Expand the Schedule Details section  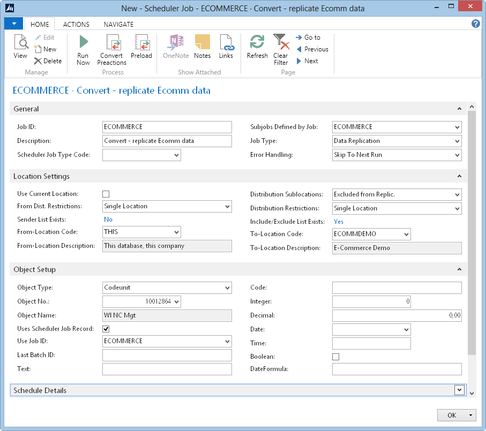click(x=459, y=390)
